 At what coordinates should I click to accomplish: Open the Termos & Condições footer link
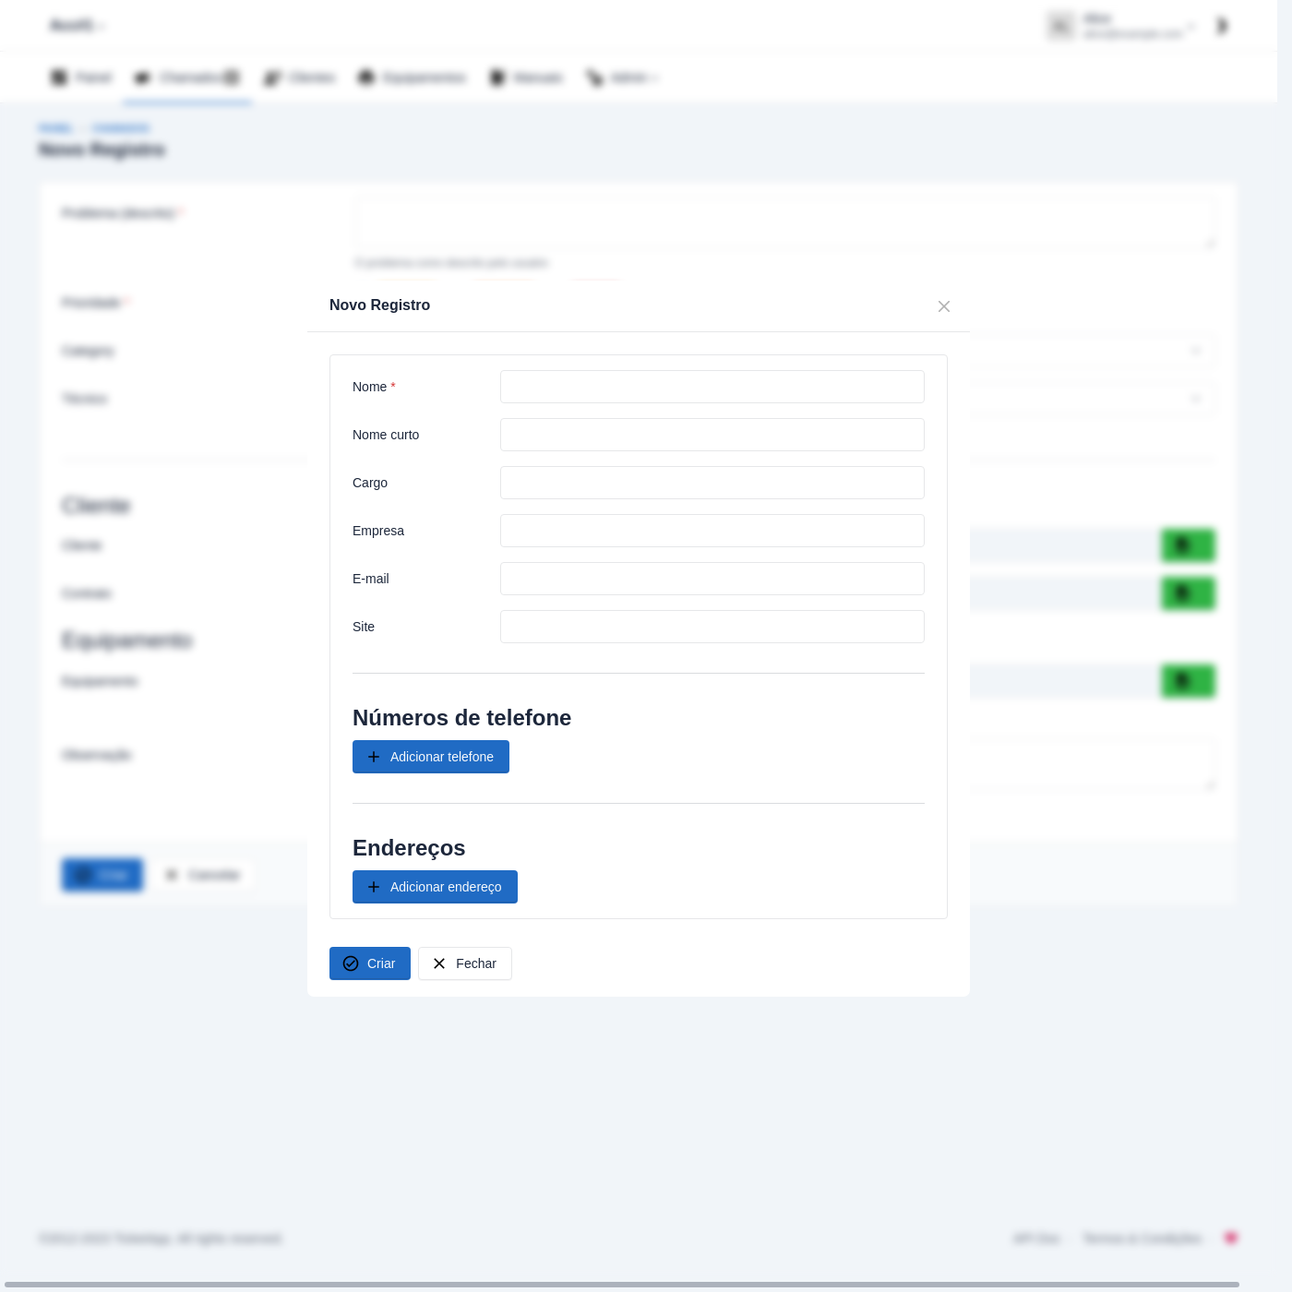point(1142,1238)
